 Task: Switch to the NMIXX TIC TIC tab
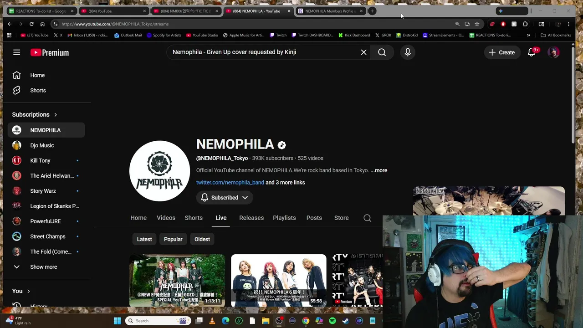coord(186,11)
